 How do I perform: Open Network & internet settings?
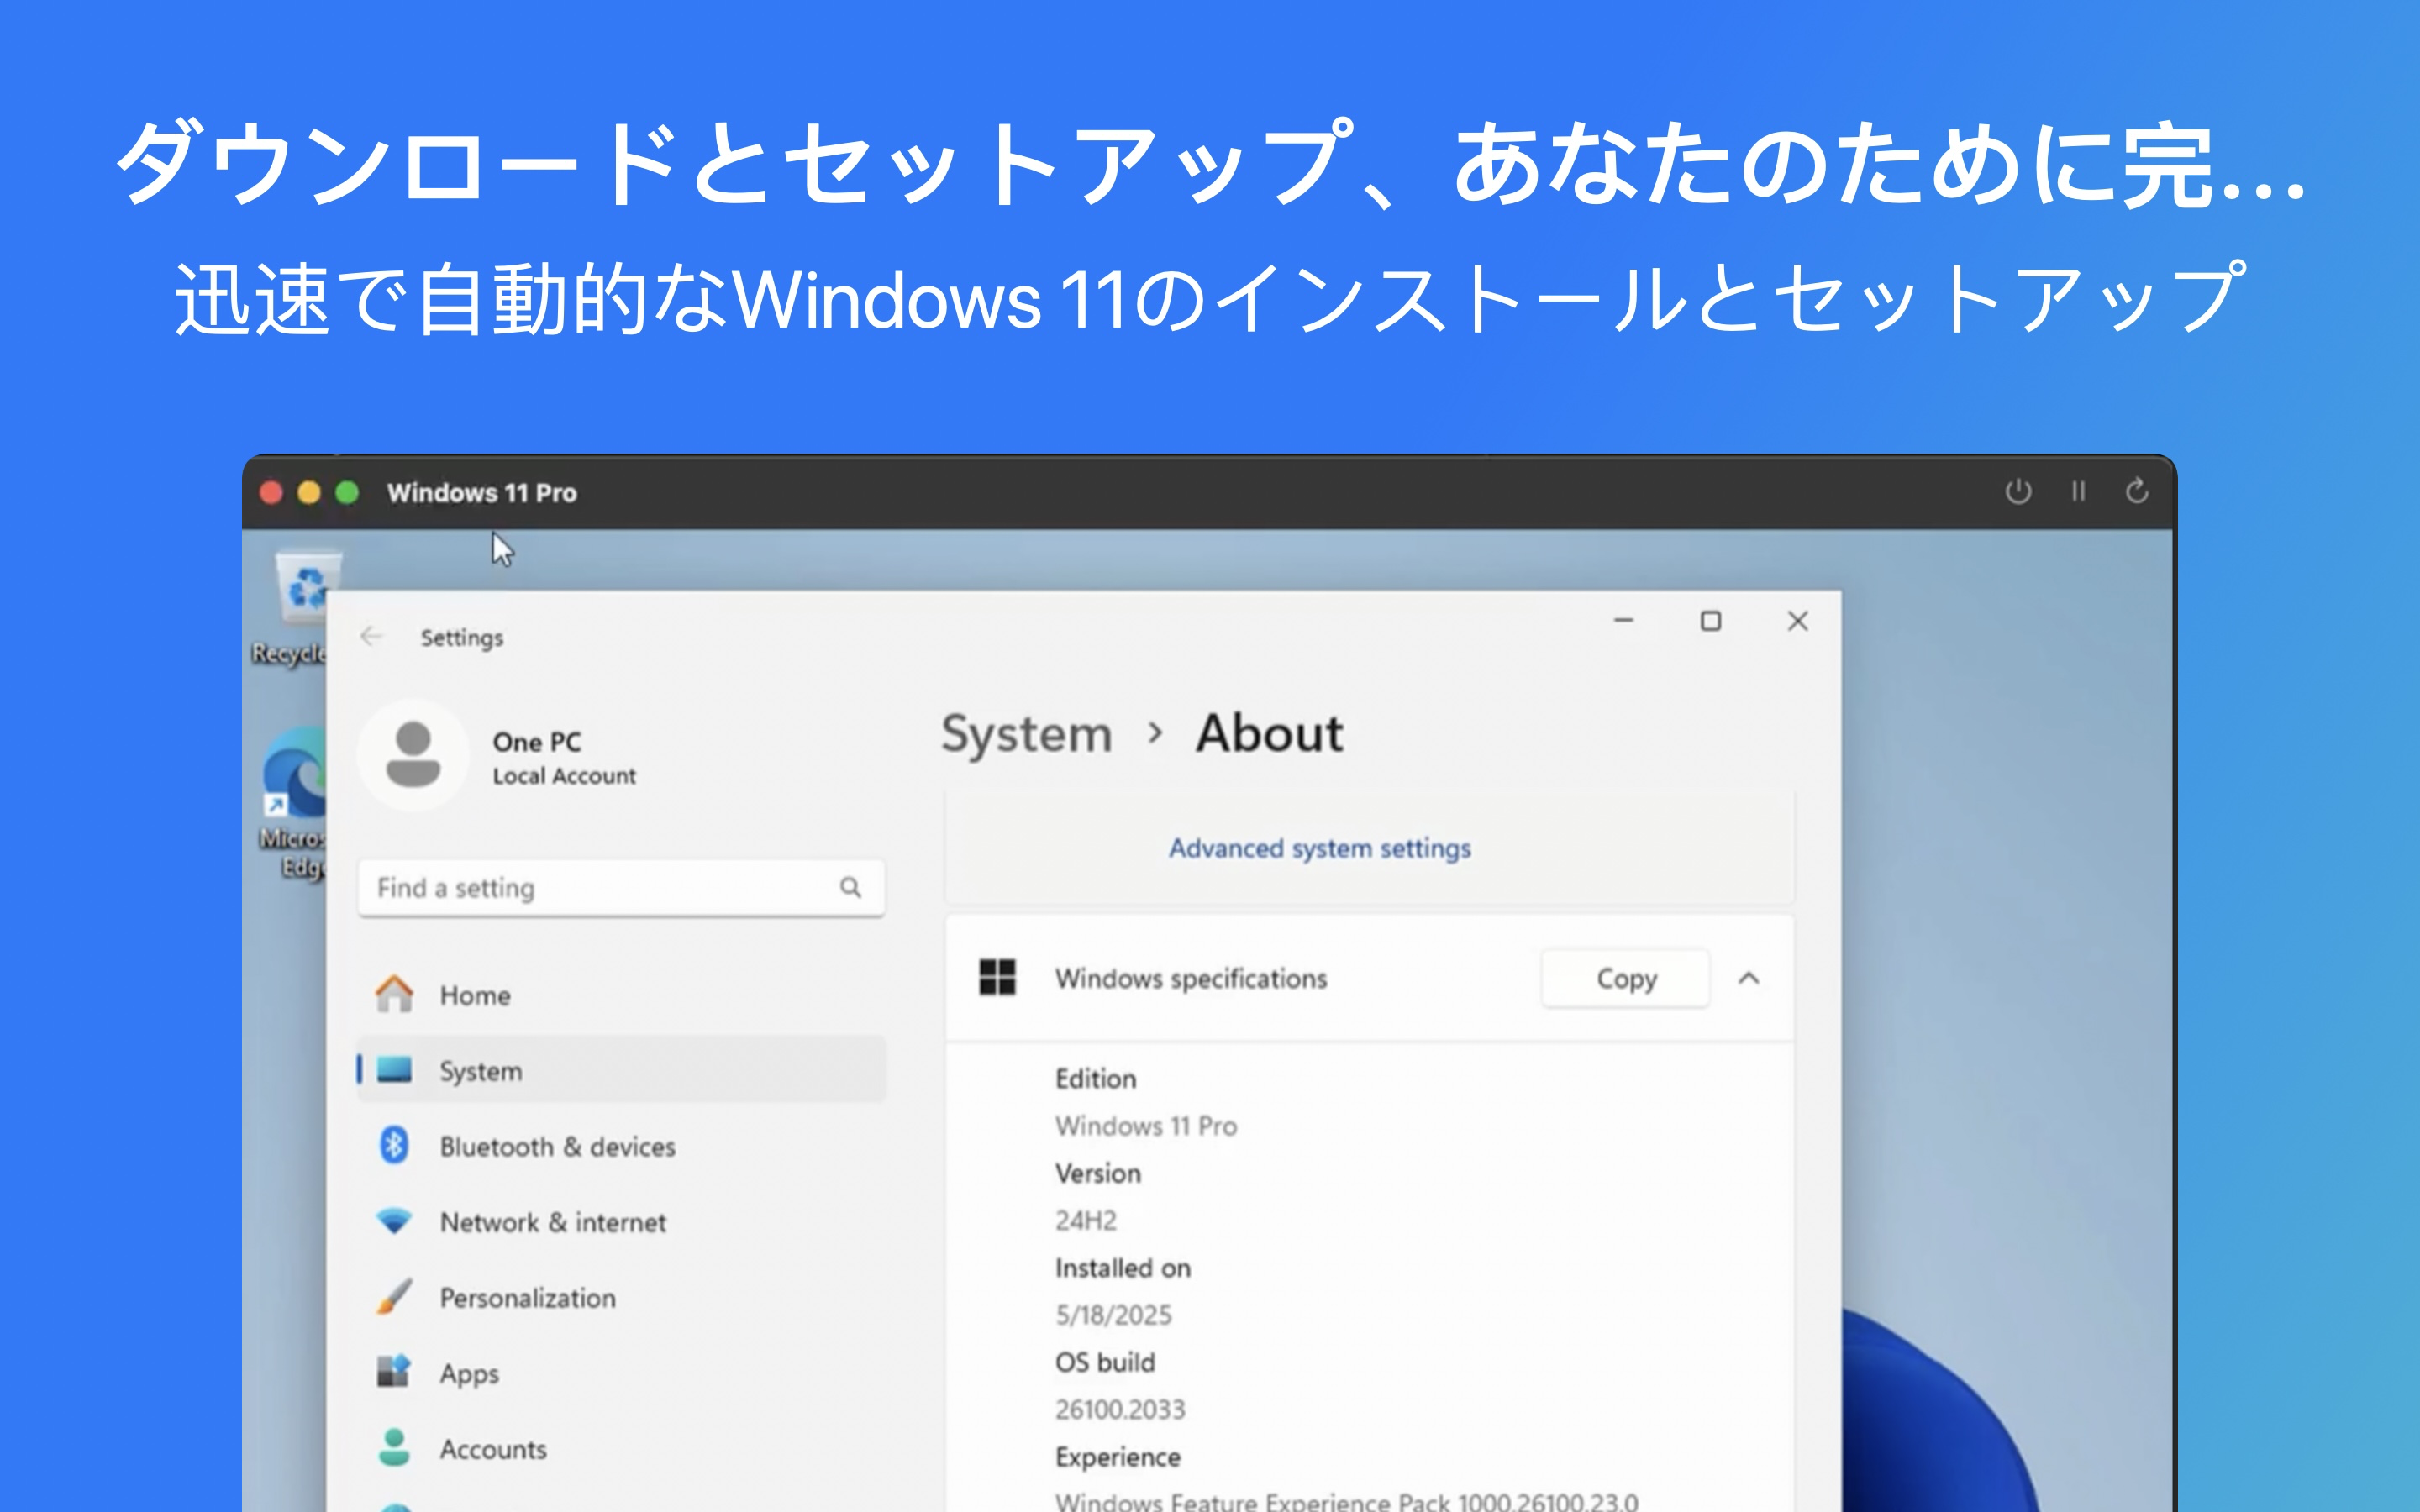click(621, 1222)
